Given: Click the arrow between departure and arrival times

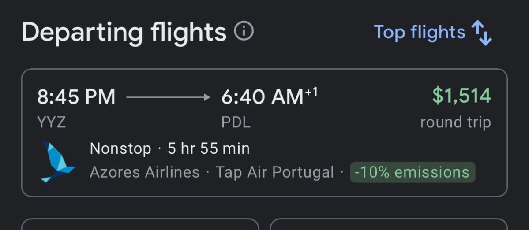Looking at the screenshot, I should point(168,97).
